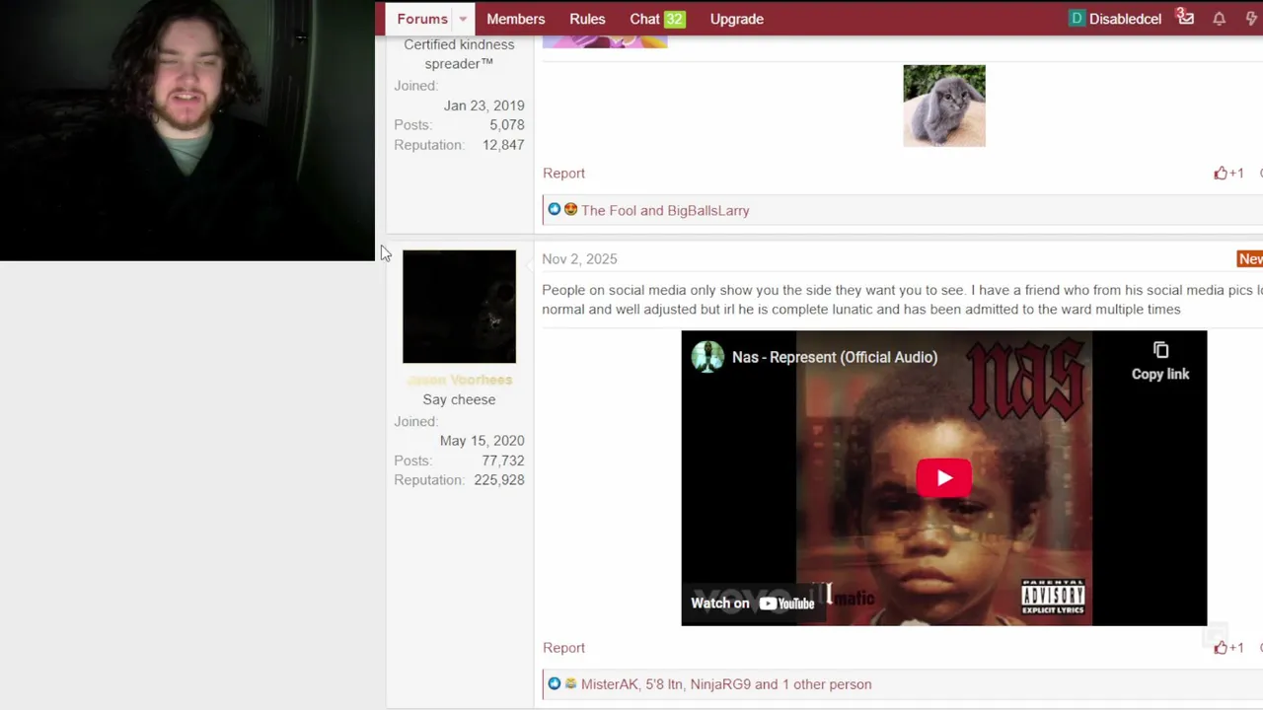The width and height of the screenshot is (1263, 710).
Task: Open Chat with 32 badge
Action: 657,19
